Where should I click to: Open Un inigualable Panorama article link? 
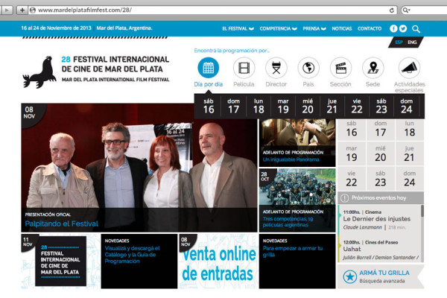click(291, 159)
